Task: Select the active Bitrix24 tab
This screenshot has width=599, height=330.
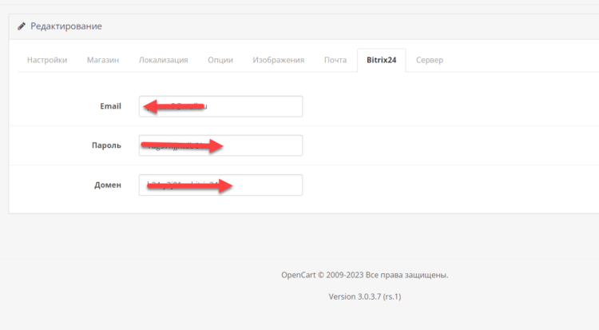Action: pyautogui.click(x=382, y=60)
